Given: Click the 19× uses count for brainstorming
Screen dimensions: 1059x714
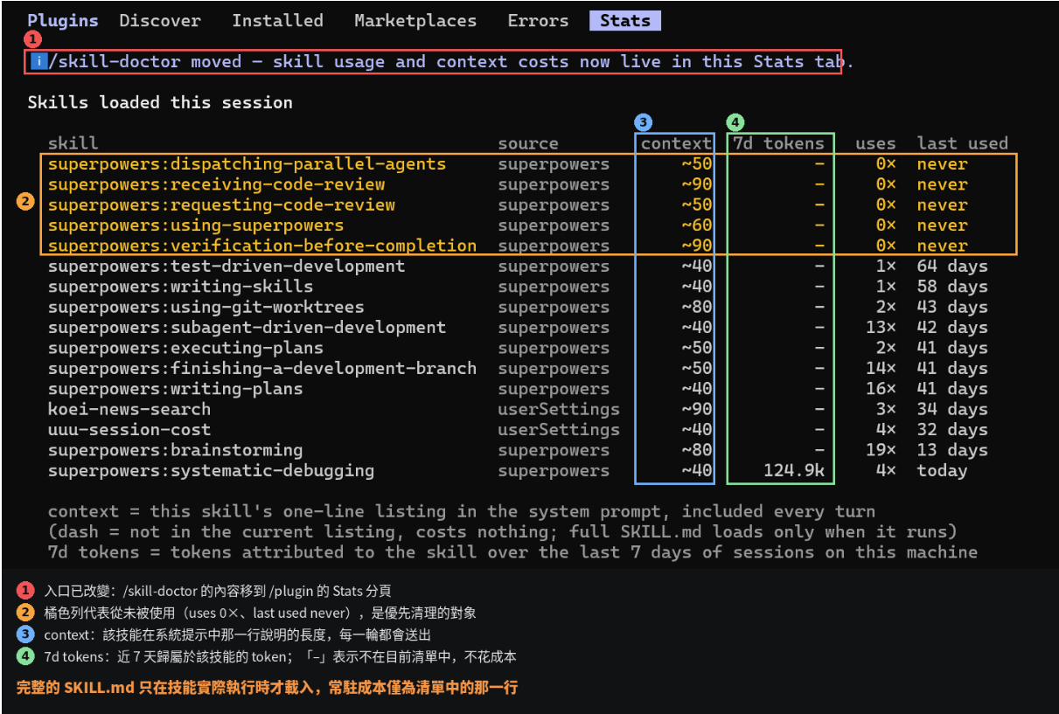Looking at the screenshot, I should point(881,450).
